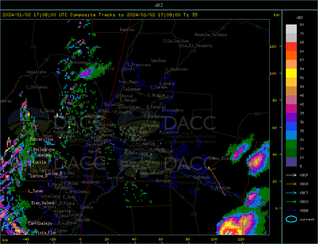Screen dimensions: 318x244
Task: Click the white VBCP arrow in legend
Action: [291, 175]
